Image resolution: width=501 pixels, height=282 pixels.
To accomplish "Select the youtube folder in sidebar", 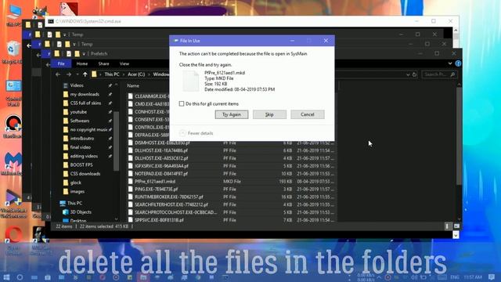I will coord(78,112).
